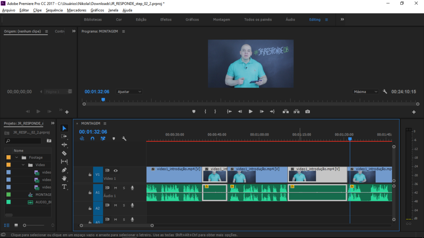Collapse the Video bin
The image size is (424, 238).
click(23, 165)
